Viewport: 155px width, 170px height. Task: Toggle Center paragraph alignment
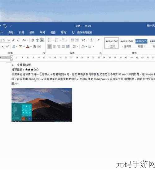(x=54, y=47)
